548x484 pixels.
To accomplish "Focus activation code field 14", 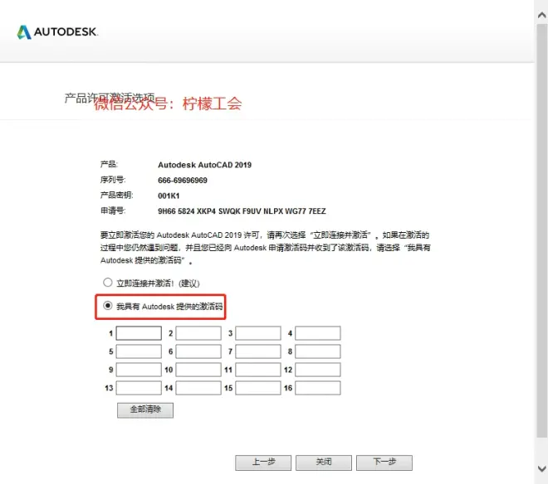I will coord(198,388).
